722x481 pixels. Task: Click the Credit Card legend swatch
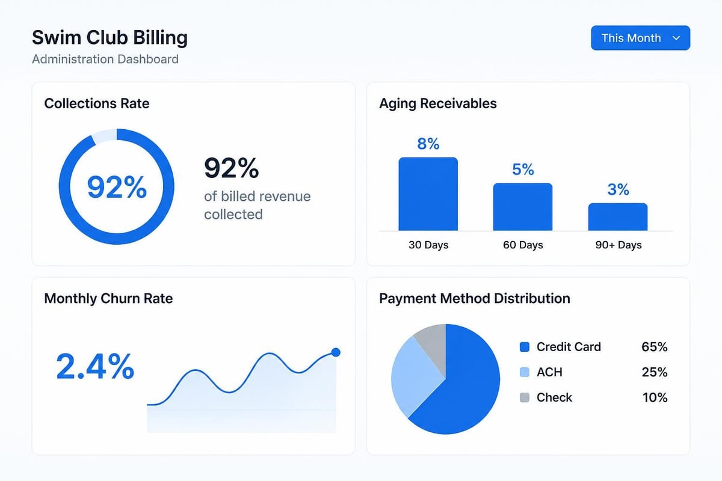click(524, 347)
